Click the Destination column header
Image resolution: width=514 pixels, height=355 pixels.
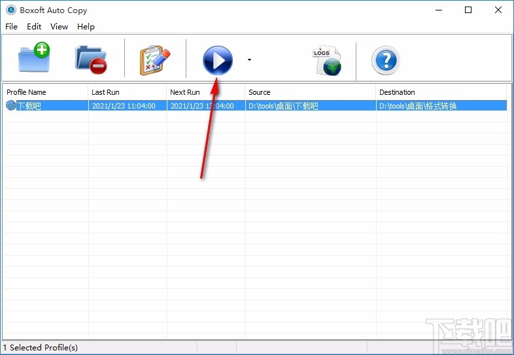pyautogui.click(x=441, y=92)
